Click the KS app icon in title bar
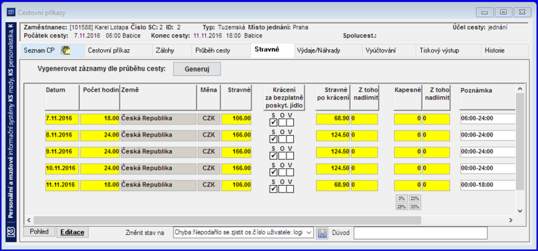Screen dimensions: 538x251 pos(11,13)
